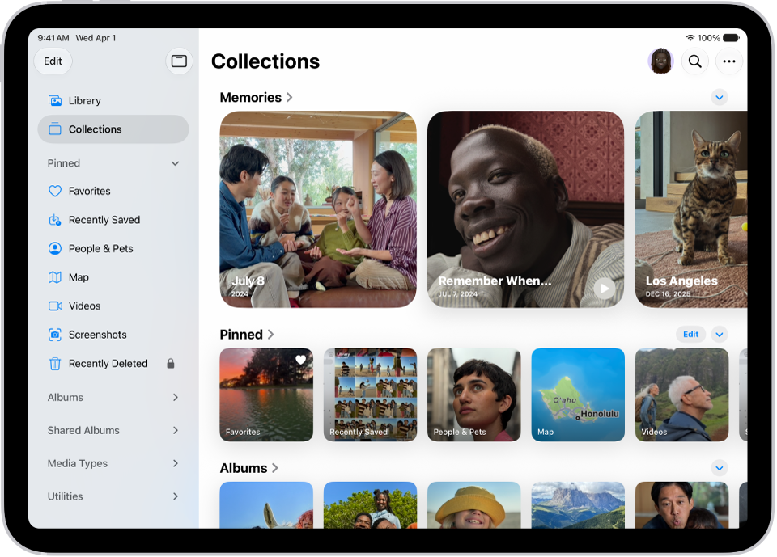Open the profile avatar icon
The height and width of the screenshot is (557, 777).
click(x=660, y=61)
